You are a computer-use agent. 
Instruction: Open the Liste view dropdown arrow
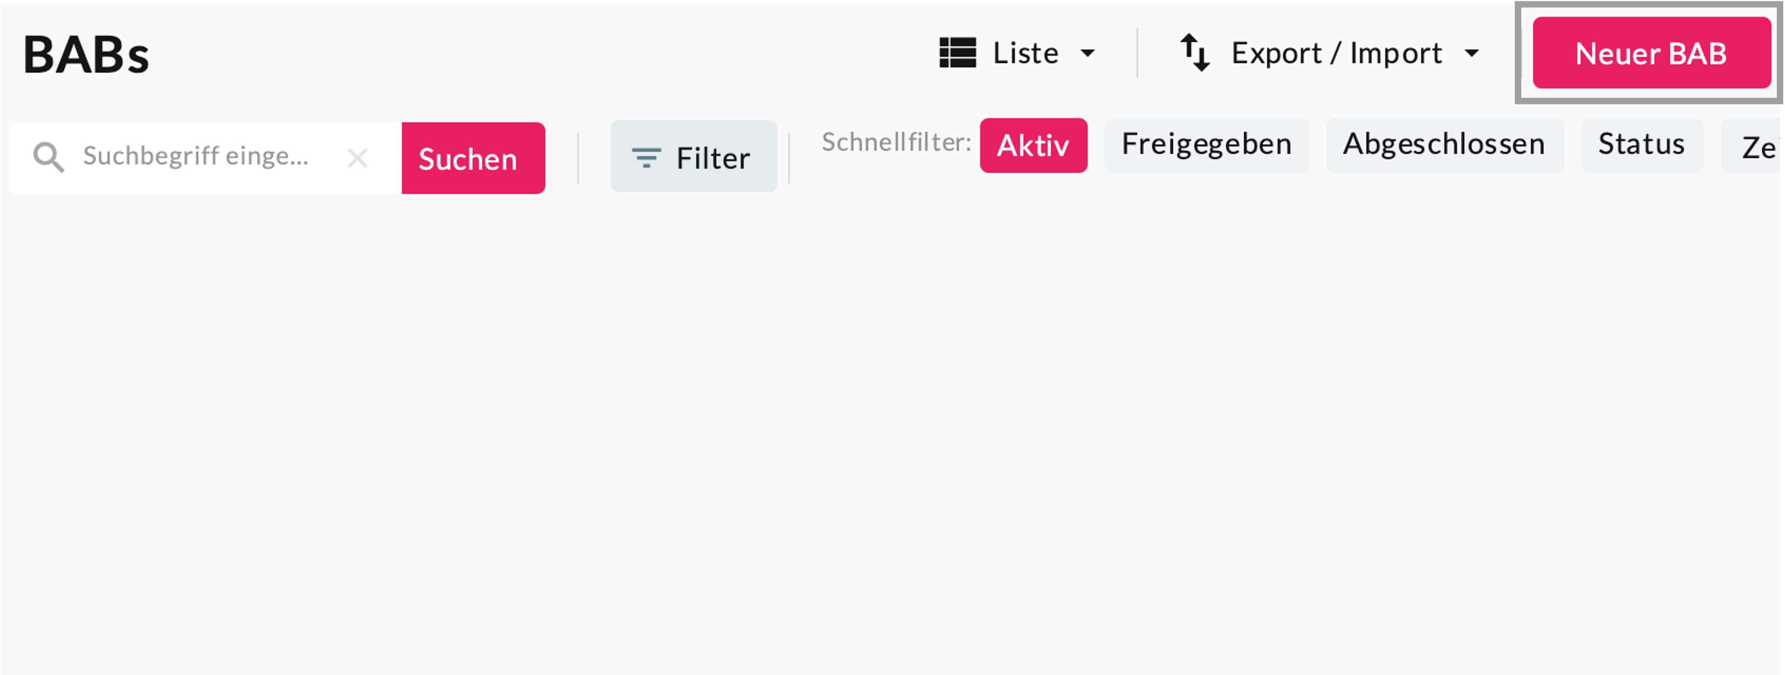pyautogui.click(x=1088, y=53)
